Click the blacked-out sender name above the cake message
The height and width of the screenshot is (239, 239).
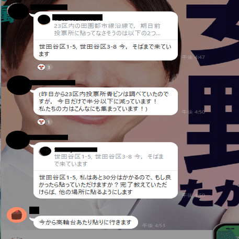[x=34, y=210]
